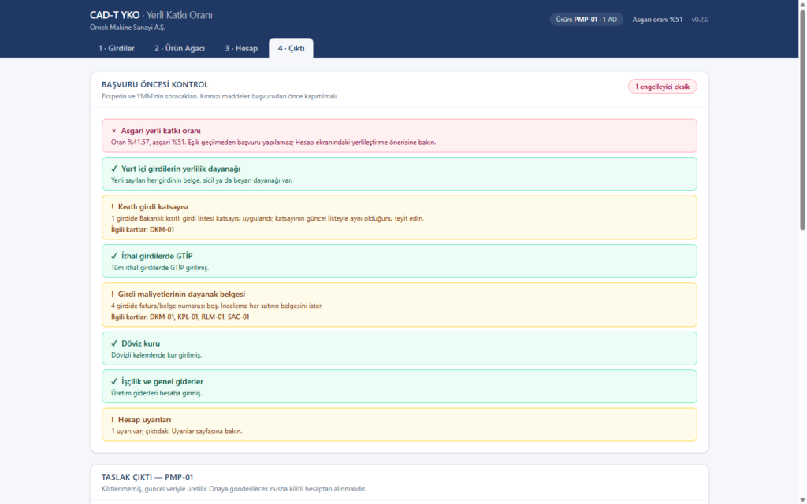Click the exclamation icon on Girdi maliyetlerinin dayanak belgesi
807x504 pixels.
tap(112, 295)
